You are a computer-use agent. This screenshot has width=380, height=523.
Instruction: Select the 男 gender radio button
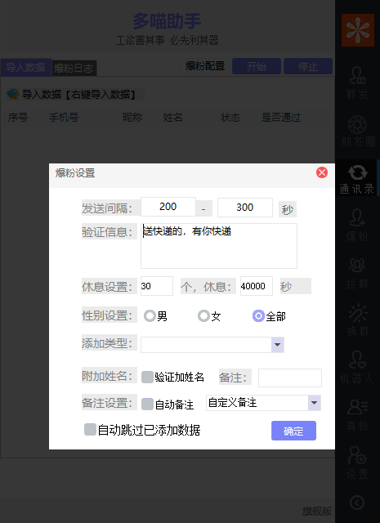click(x=150, y=316)
